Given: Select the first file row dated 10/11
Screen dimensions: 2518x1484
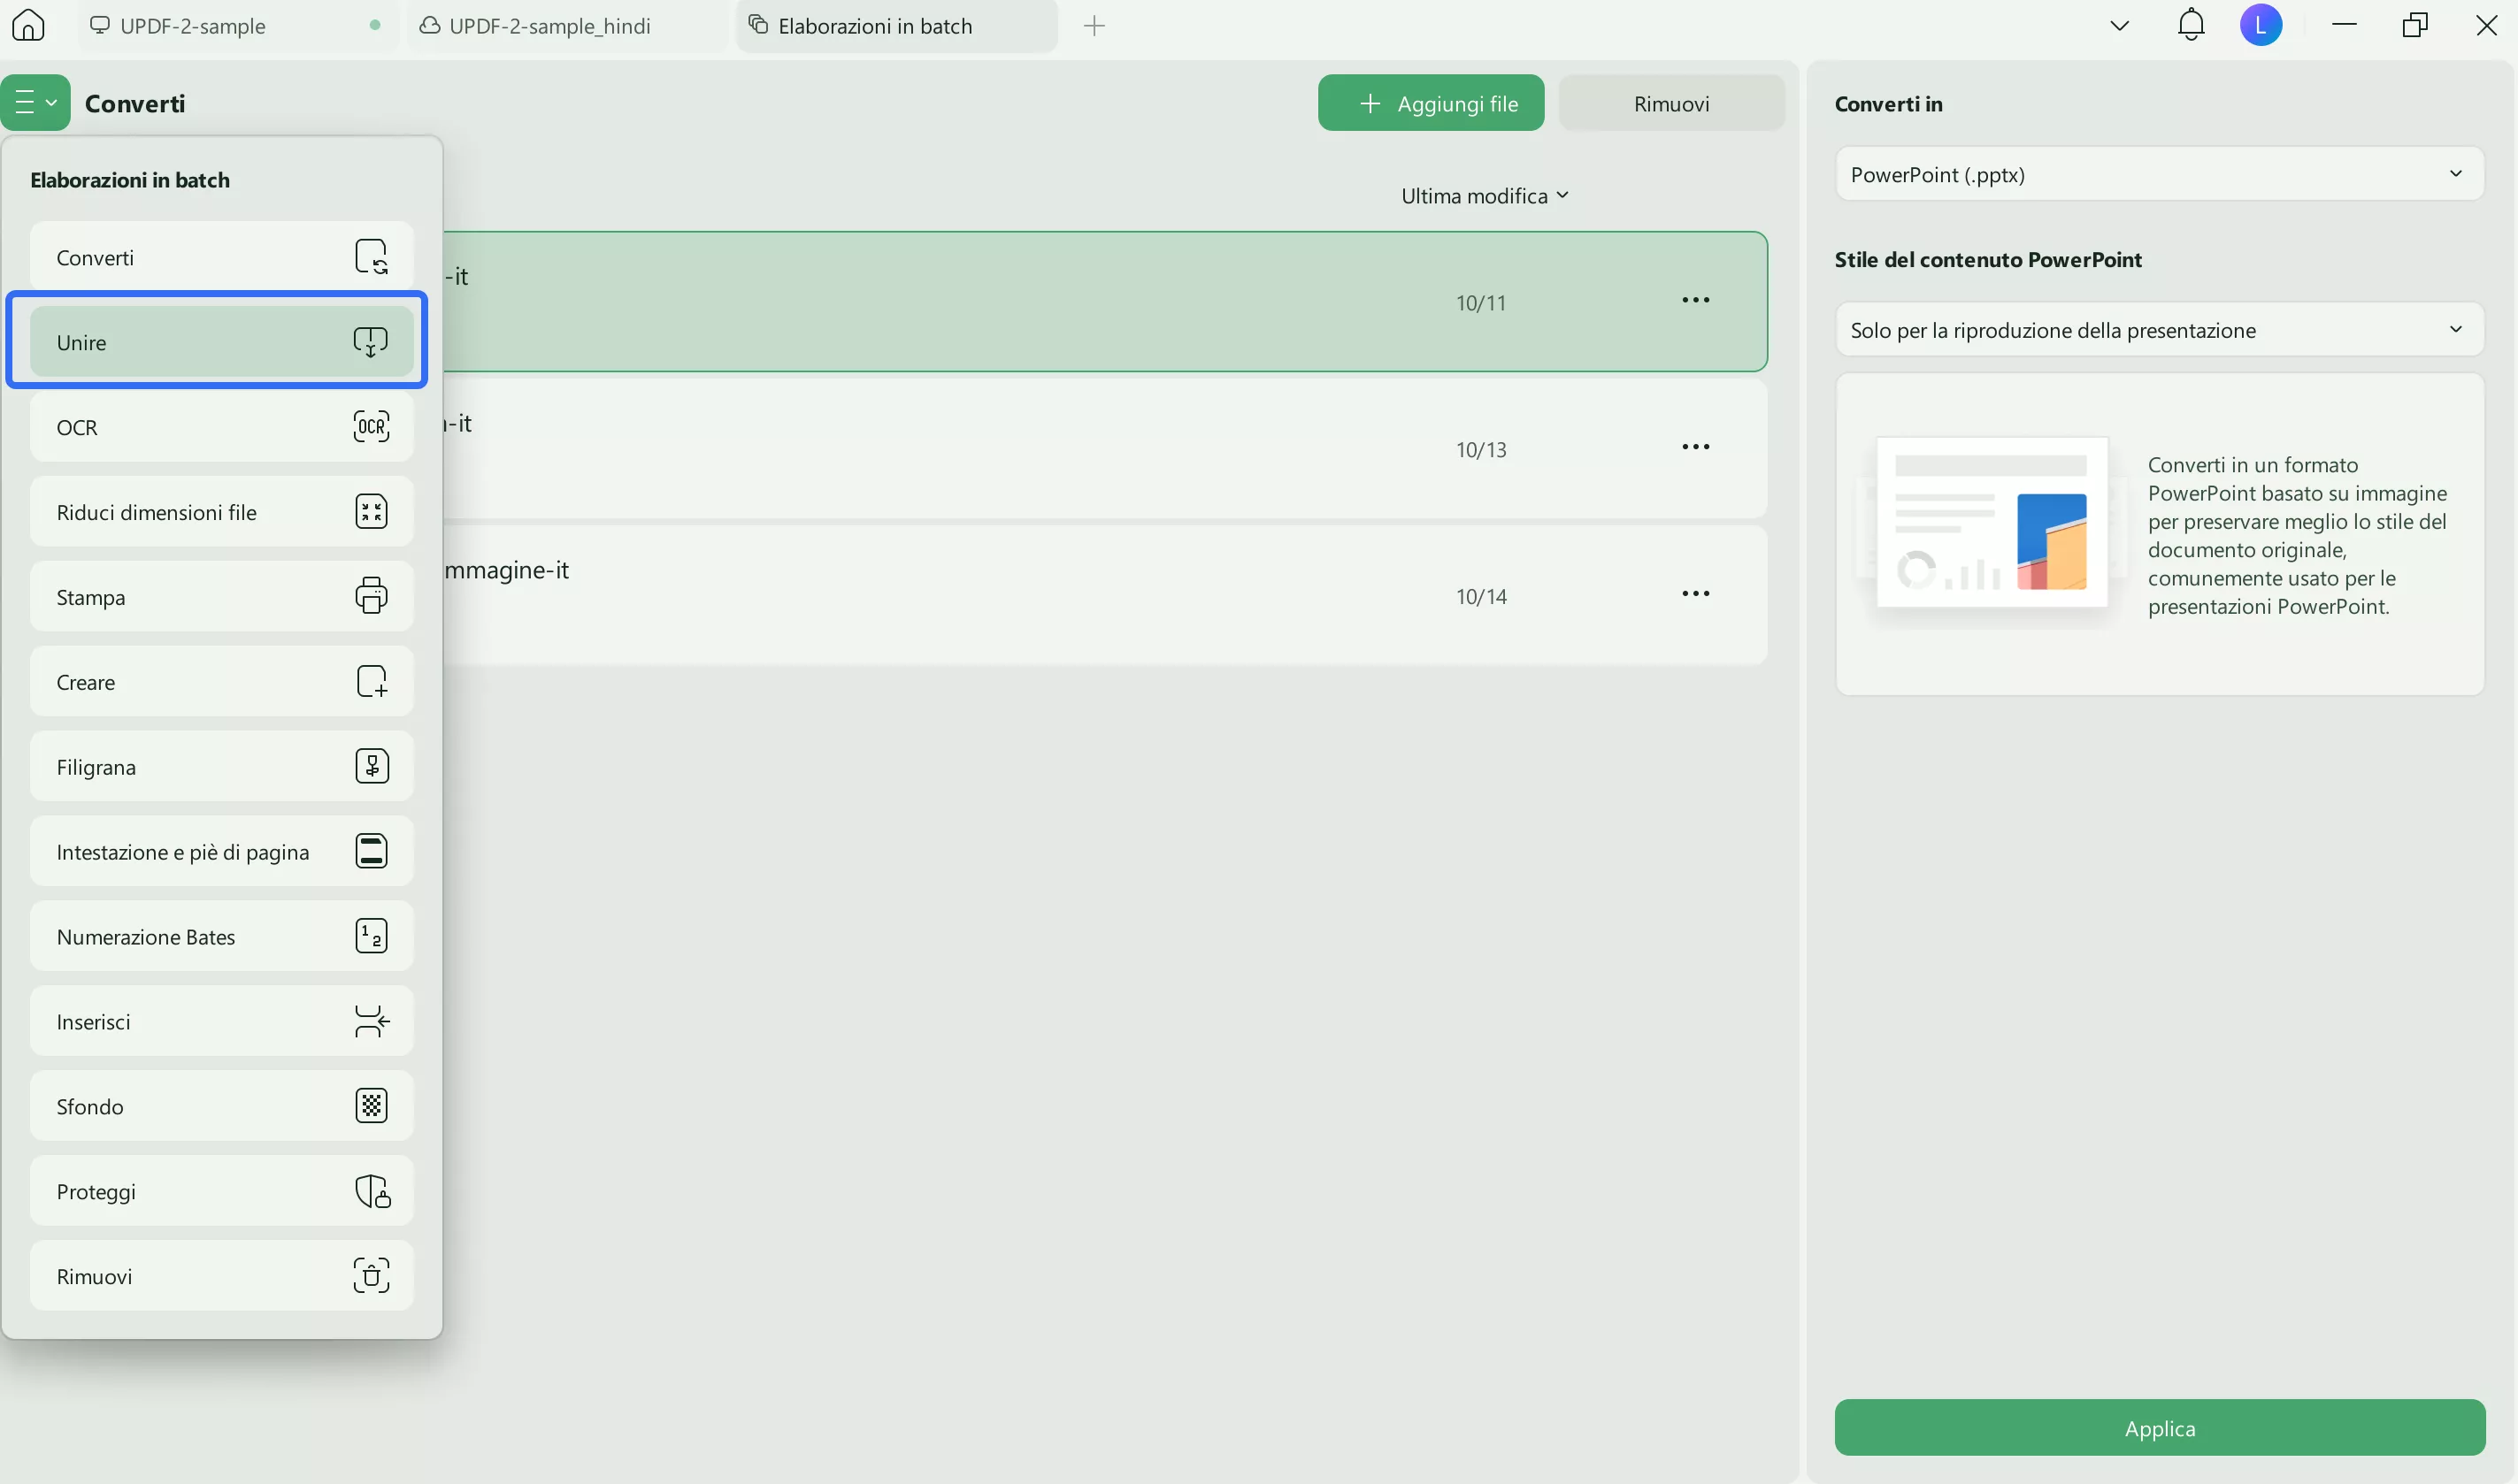Looking at the screenshot, I should pyautogui.click(x=1001, y=302).
